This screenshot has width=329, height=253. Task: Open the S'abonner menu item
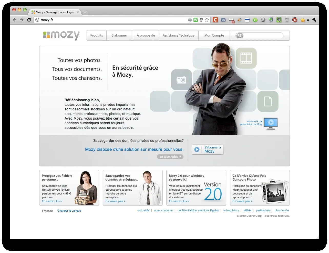click(119, 35)
